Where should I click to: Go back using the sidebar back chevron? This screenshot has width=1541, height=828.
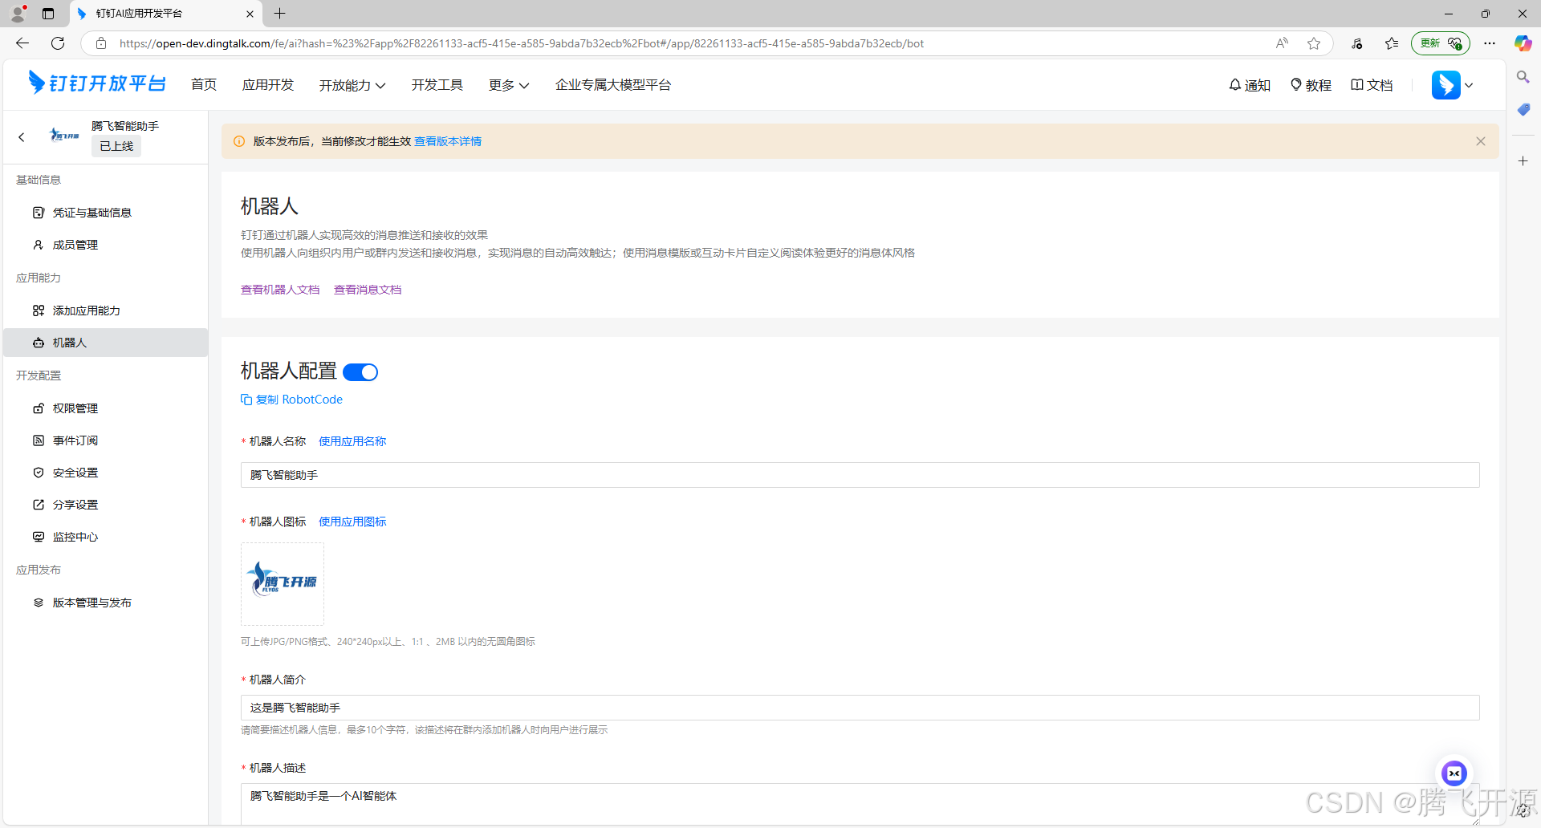click(x=22, y=137)
